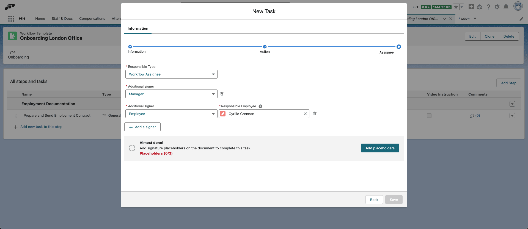Viewport: 528px width, 229px height.
Task: Click the Cyrille Grennan lookup field
Action: coord(264,114)
